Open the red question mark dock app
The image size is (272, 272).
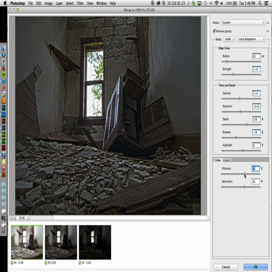pos(3,88)
